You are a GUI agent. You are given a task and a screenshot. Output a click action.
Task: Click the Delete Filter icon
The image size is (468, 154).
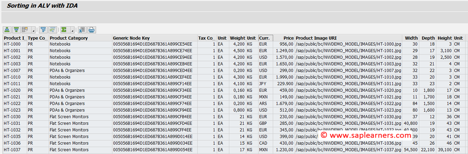53,30
